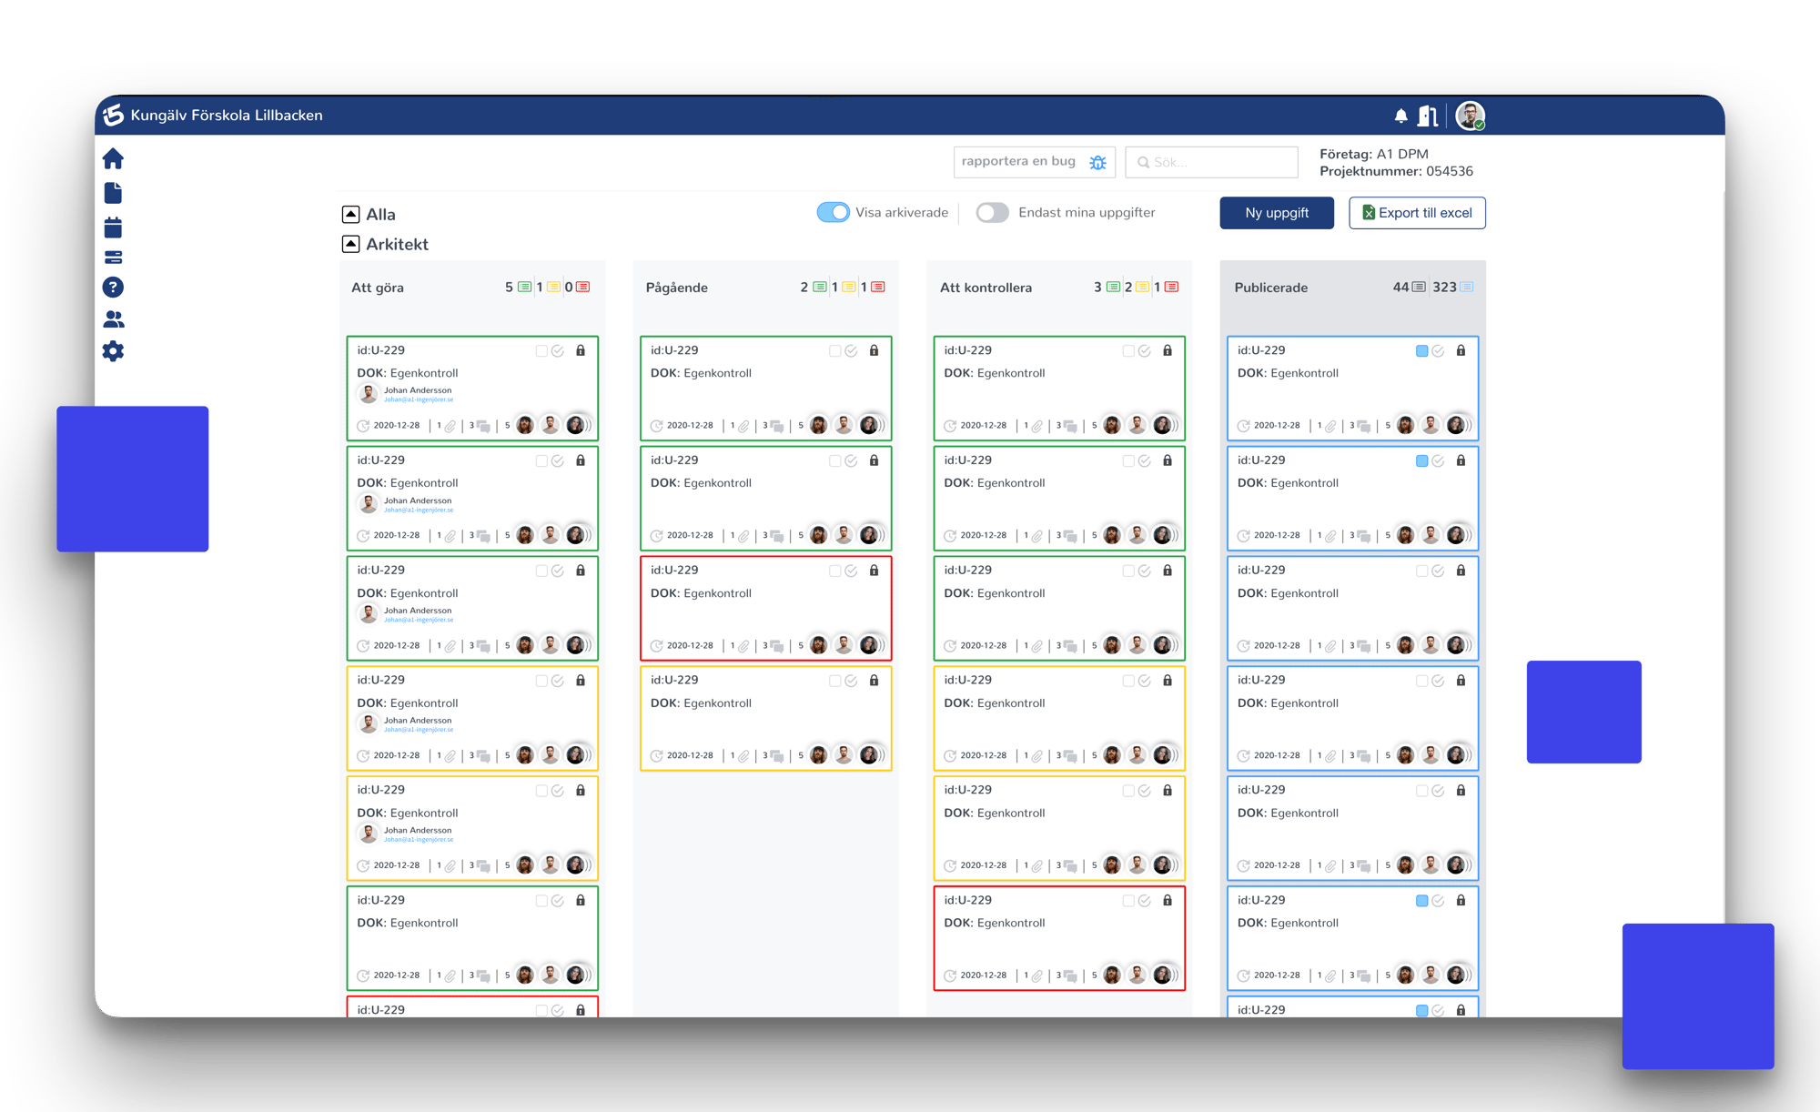Screen dimensions: 1820x1112
Task: Click paperclip attachment on red-bordered Pågående card
Action: pos(743,646)
